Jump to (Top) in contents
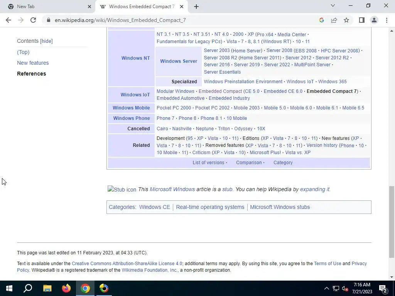The height and width of the screenshot is (296, 395). click(x=23, y=52)
